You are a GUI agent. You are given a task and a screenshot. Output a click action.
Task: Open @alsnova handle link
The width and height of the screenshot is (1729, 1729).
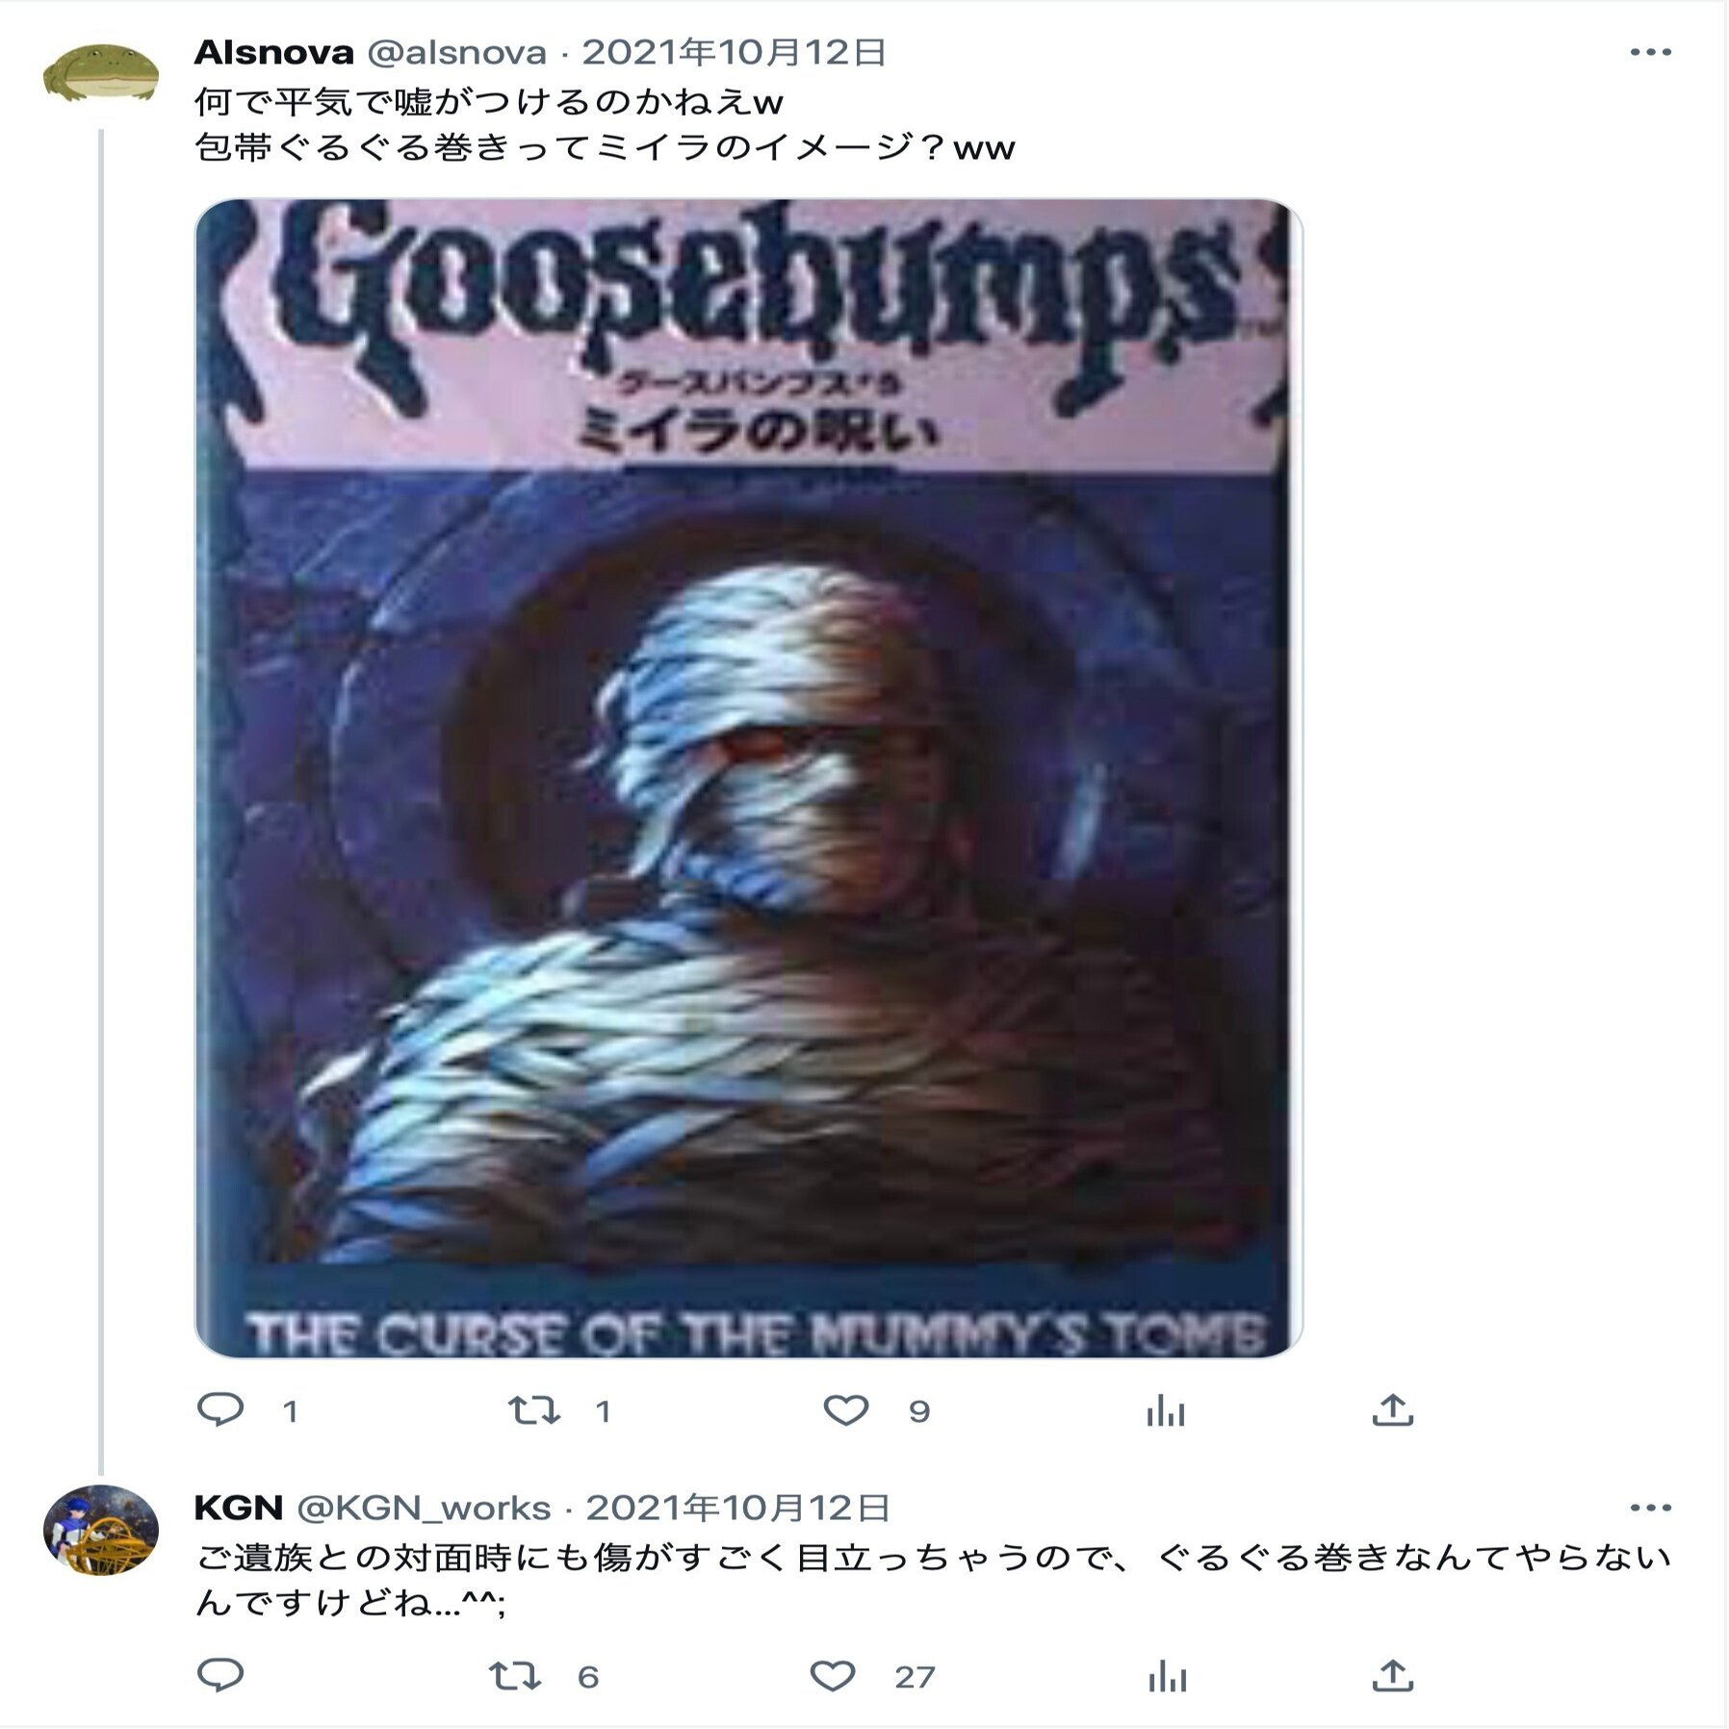pyautogui.click(x=456, y=52)
